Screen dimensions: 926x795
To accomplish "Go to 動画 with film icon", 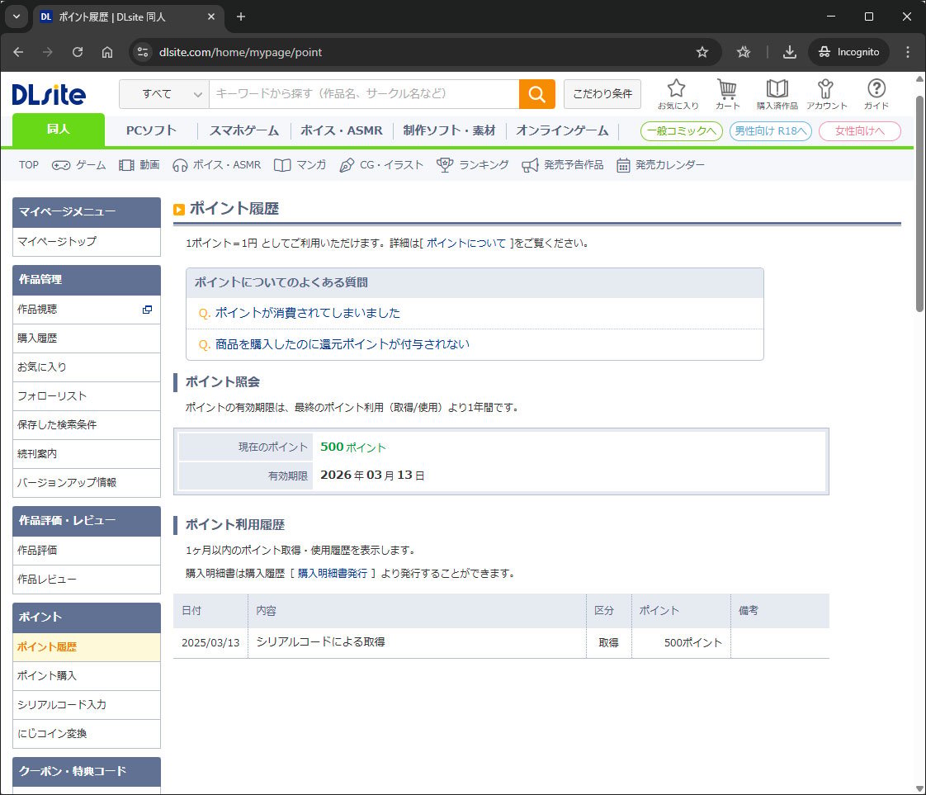I will [x=139, y=165].
